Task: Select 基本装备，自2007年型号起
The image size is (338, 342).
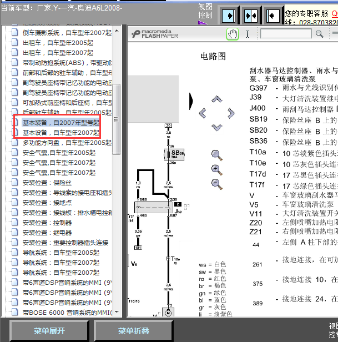Action: coord(61,123)
